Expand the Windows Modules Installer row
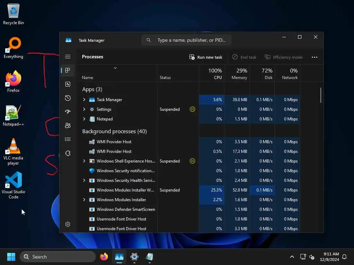Screen dimensions: 354x265 [x=84, y=200]
